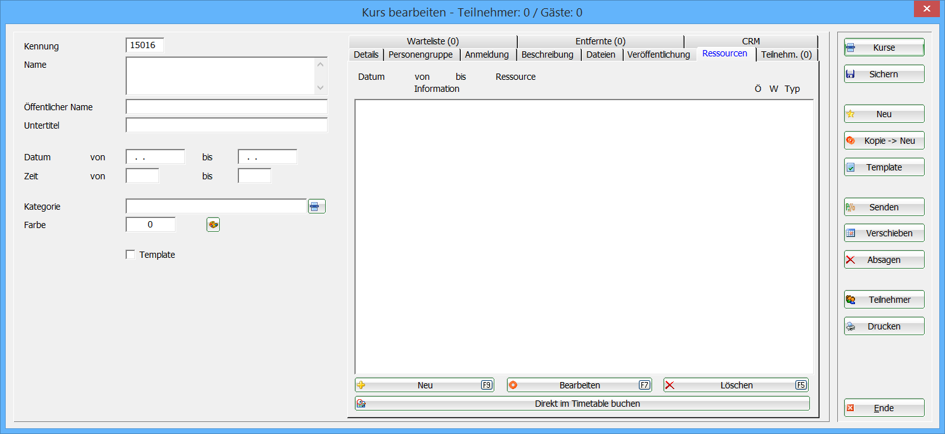Screen dimensions: 945x434
Task: Enable the Template checkbox
Action: click(x=131, y=255)
